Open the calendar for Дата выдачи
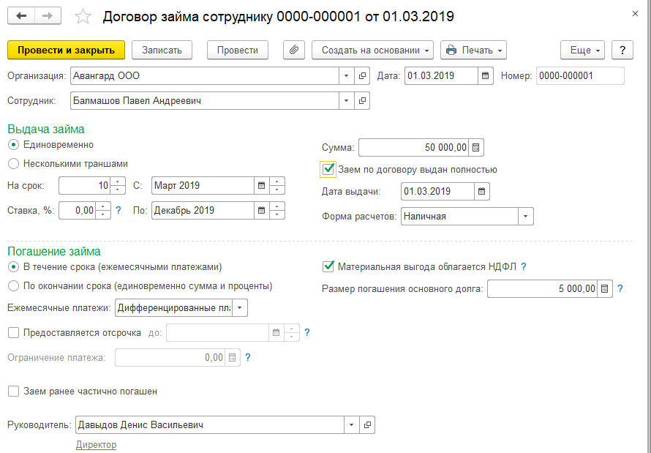The height and width of the screenshot is (453, 651). 481,192
